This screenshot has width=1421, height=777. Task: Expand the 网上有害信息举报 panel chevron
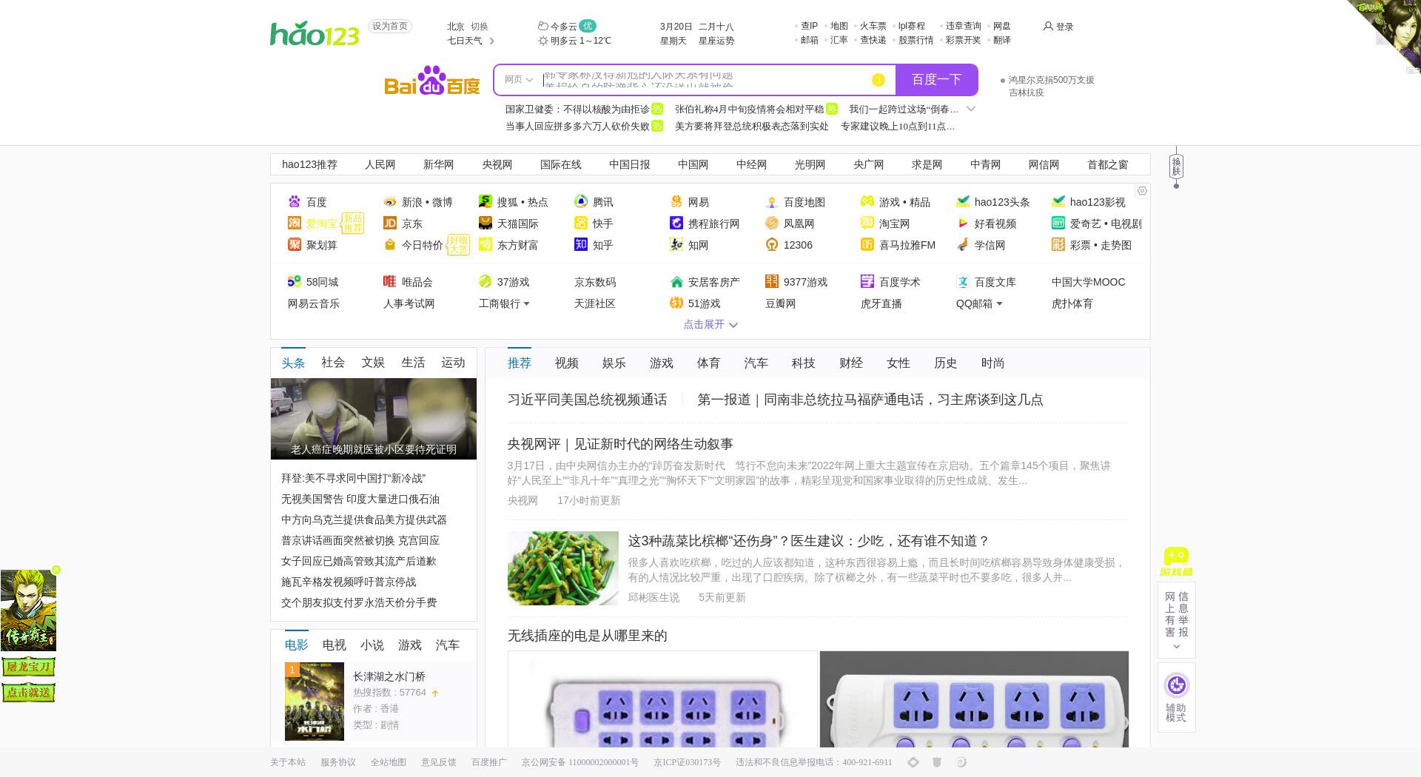tap(1176, 647)
